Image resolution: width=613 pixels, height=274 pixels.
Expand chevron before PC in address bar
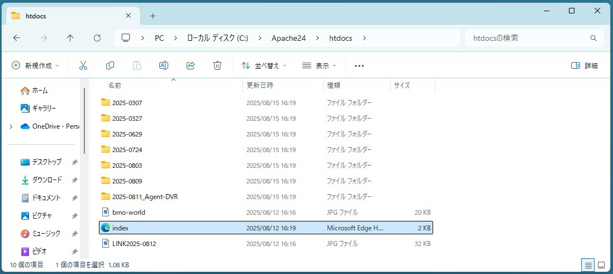coord(142,38)
